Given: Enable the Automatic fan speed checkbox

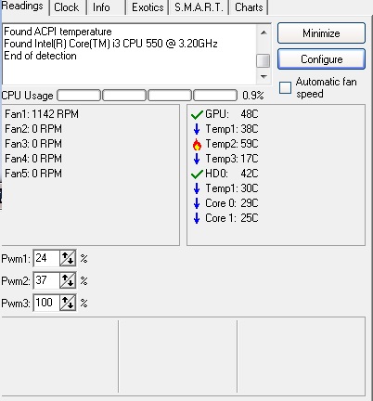Looking at the screenshot, I should pos(285,88).
